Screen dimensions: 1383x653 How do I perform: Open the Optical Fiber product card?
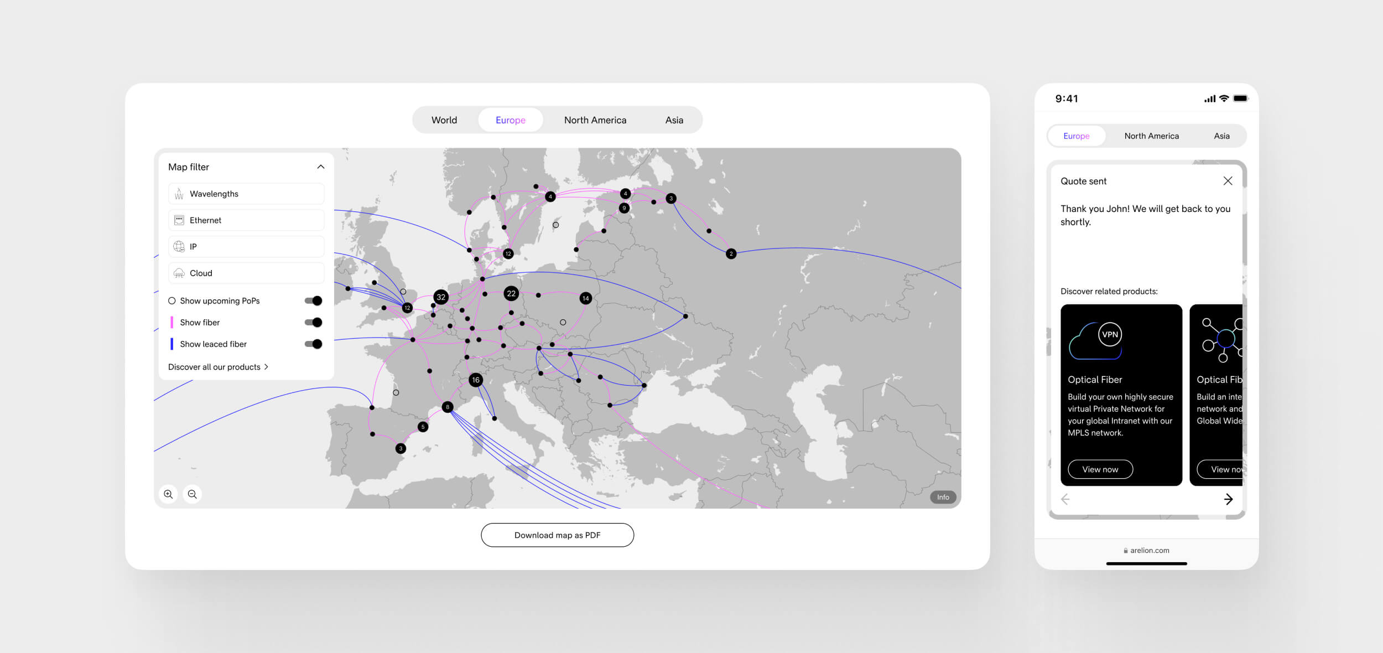click(x=1121, y=395)
